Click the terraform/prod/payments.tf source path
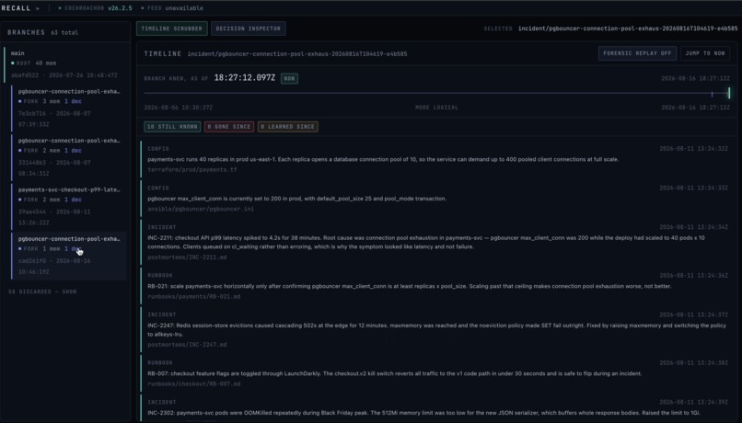The image size is (742, 423). click(x=192, y=170)
